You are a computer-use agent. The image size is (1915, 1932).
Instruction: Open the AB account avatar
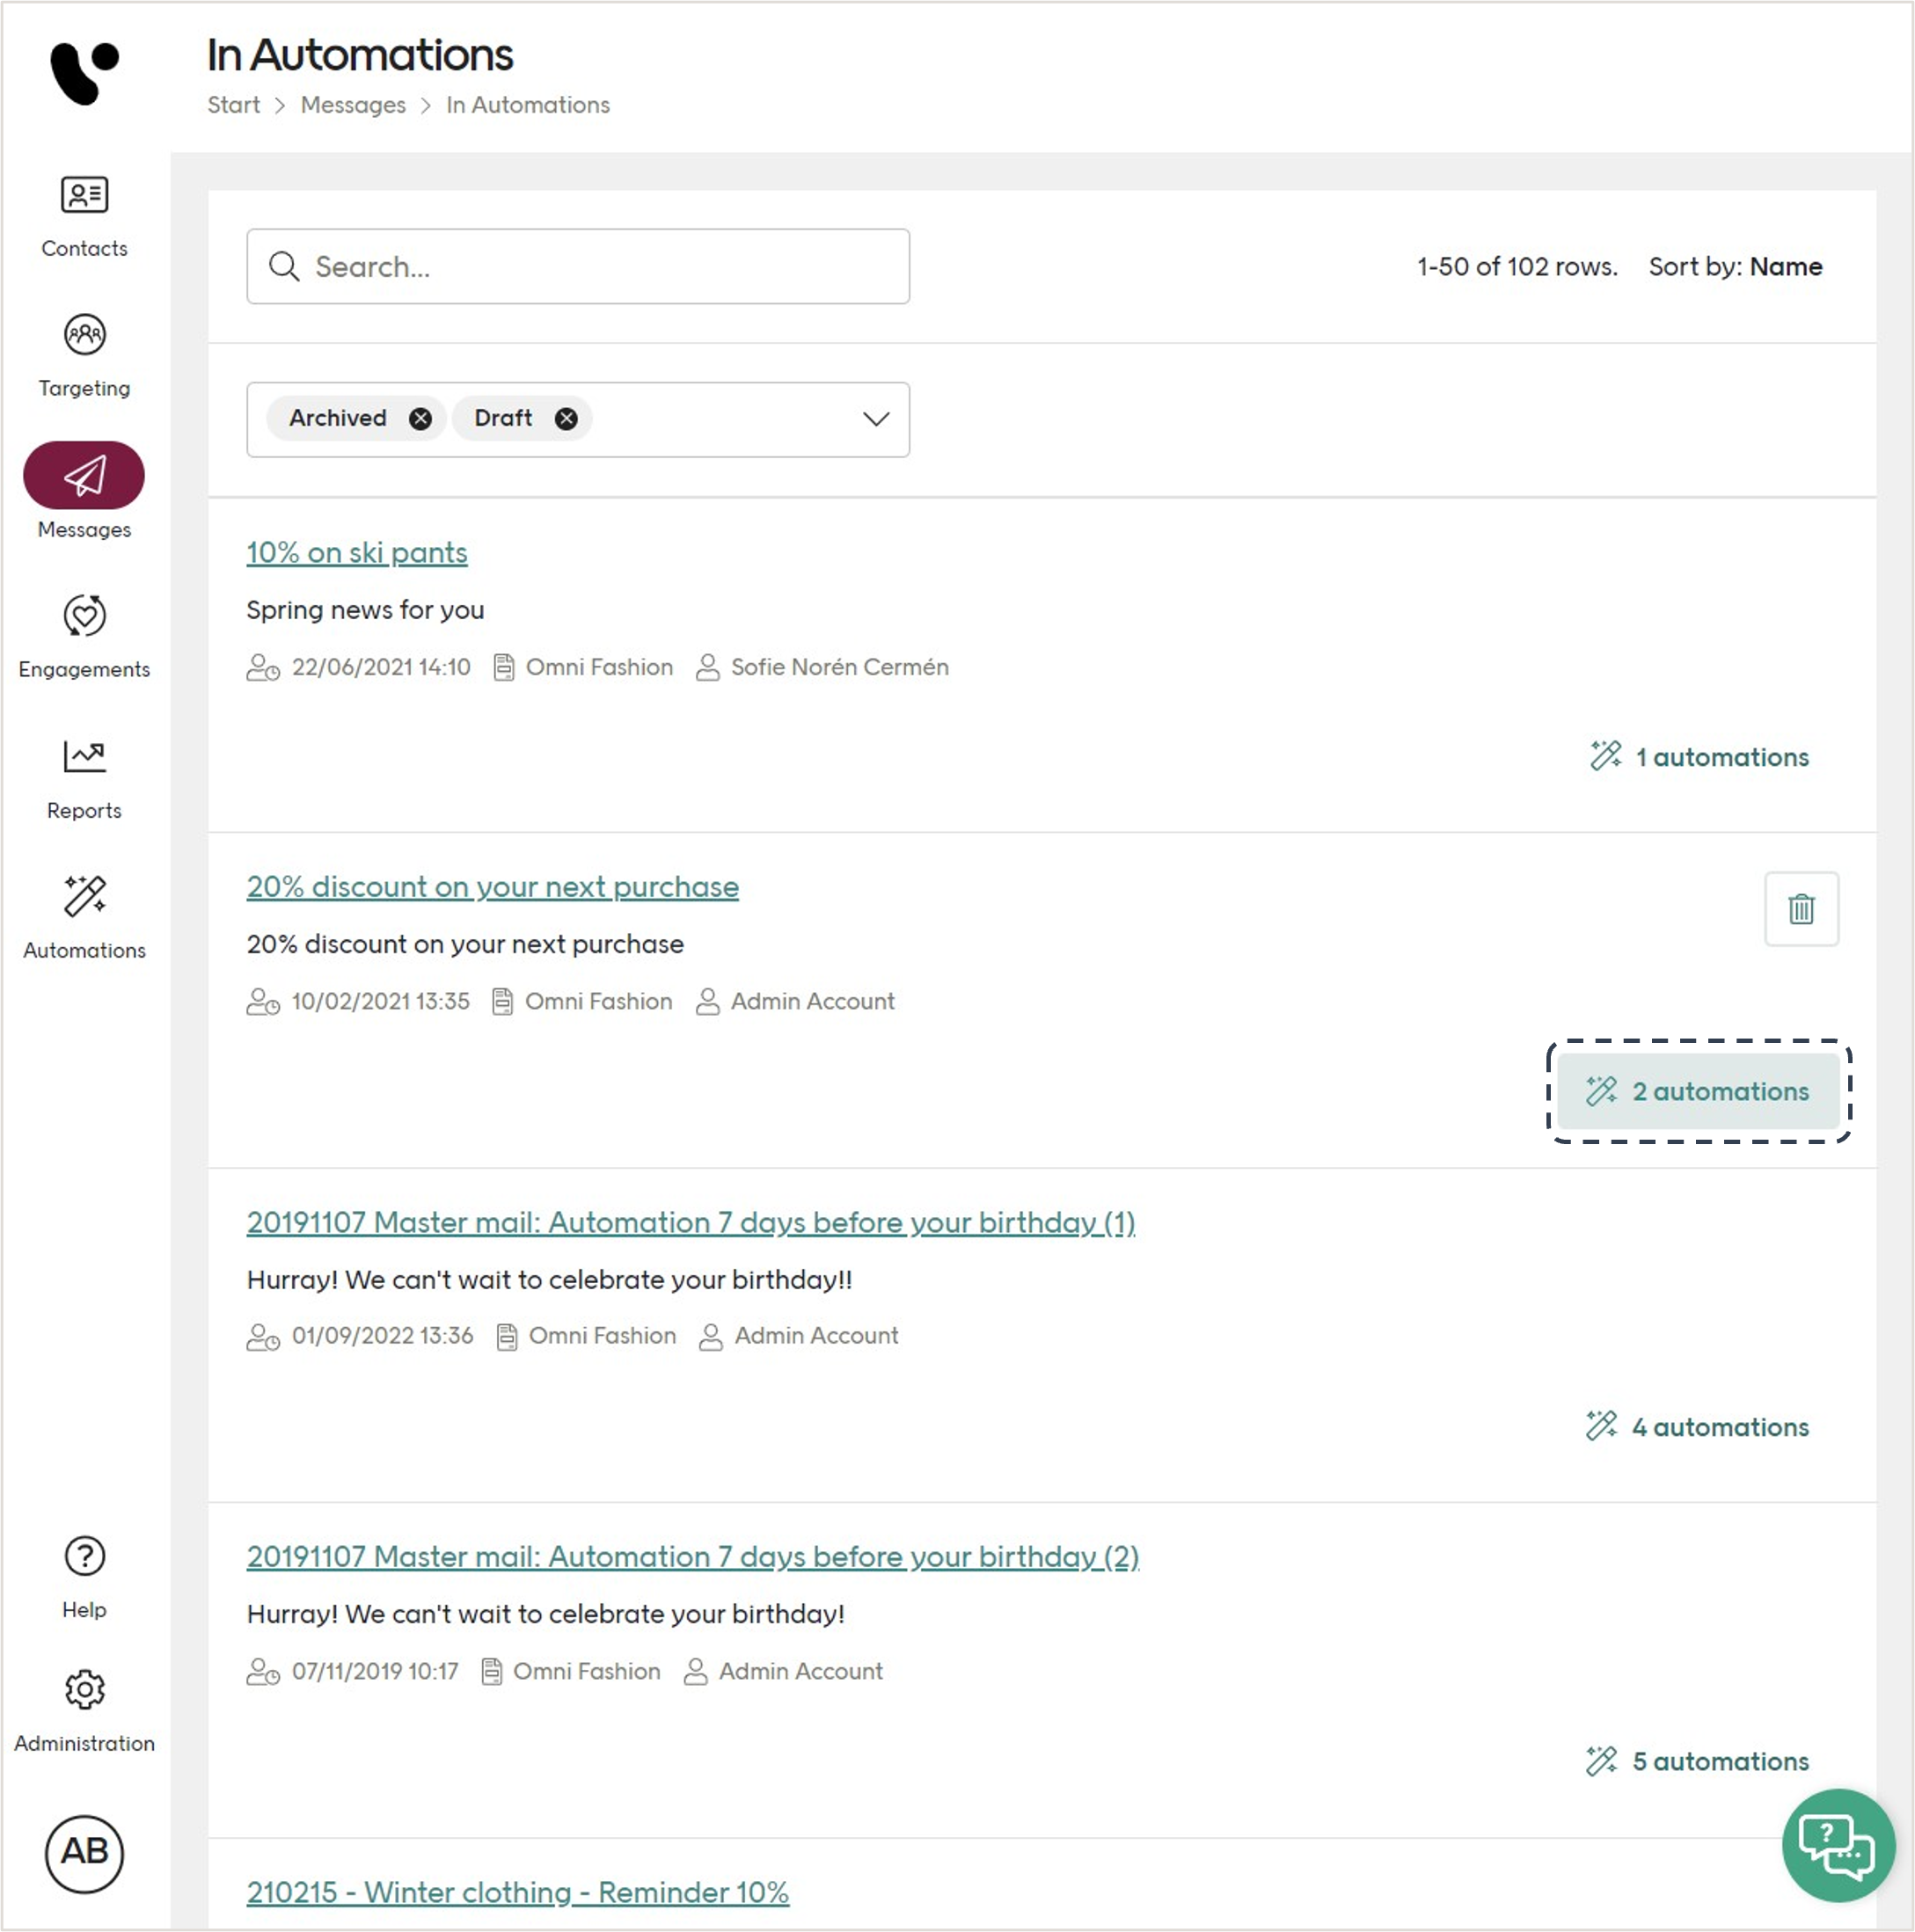pos(85,1853)
